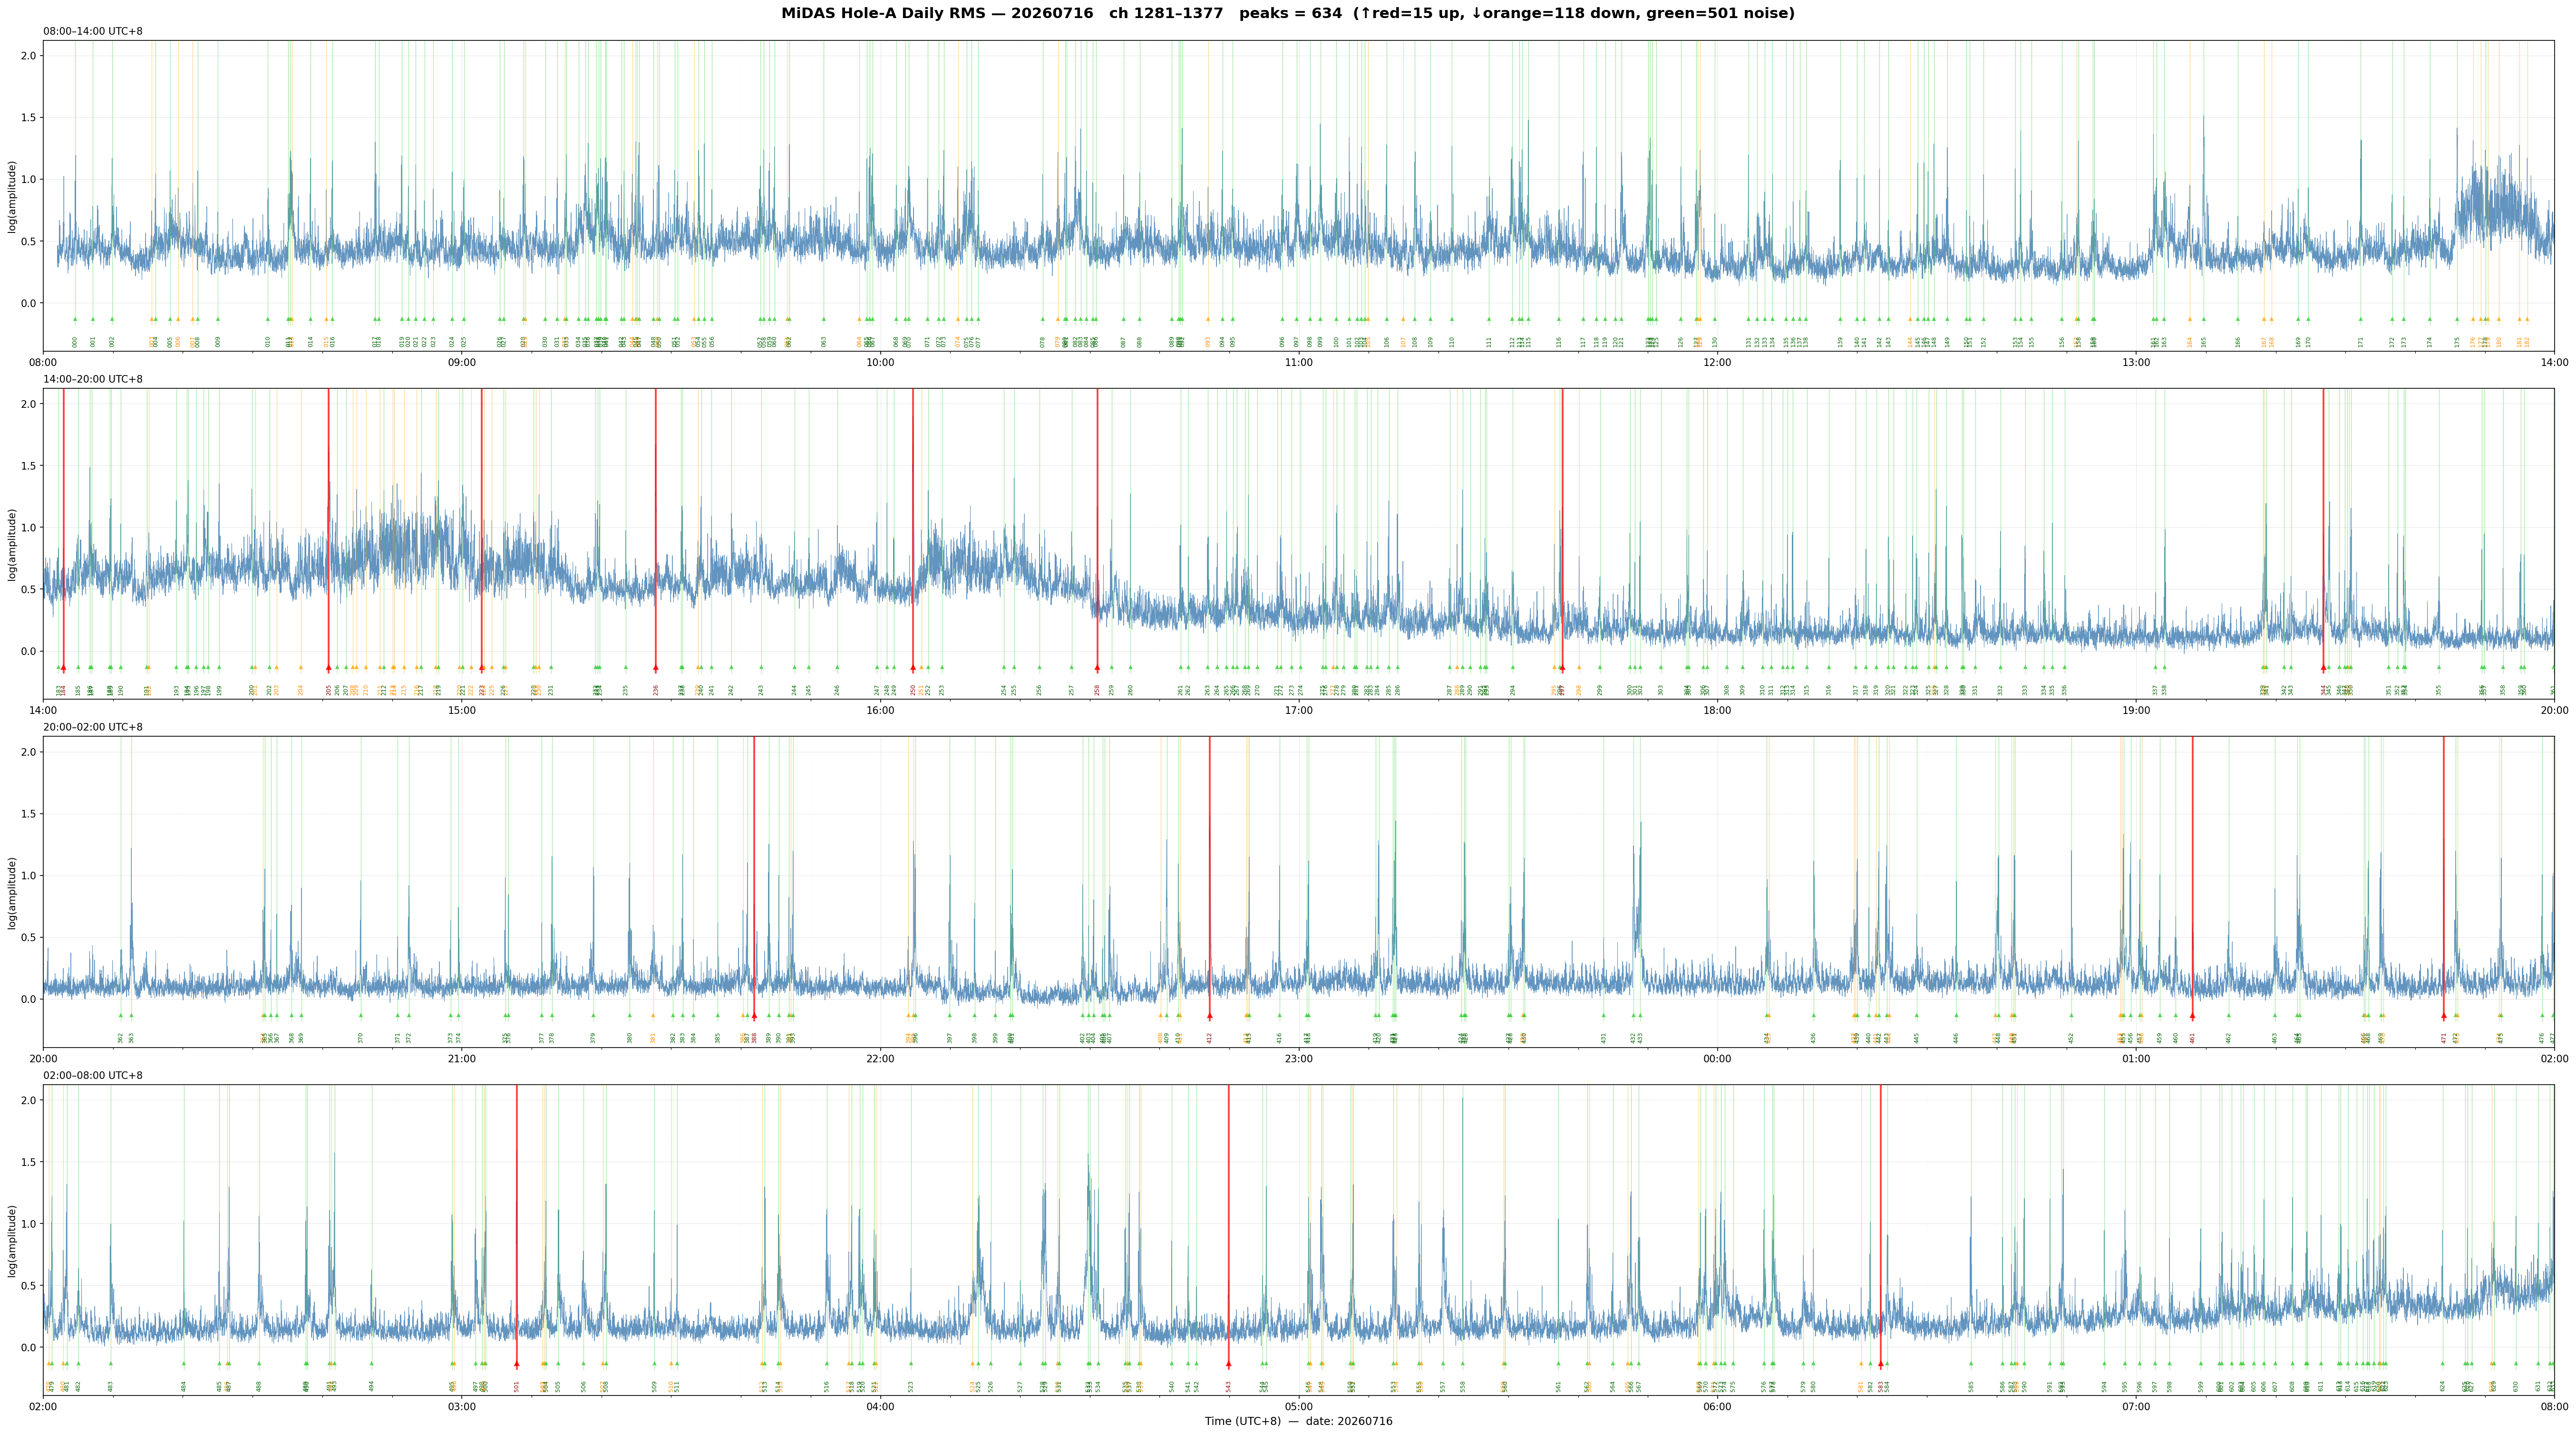This screenshot has height=1434, width=2576.
Task: Click the 0.0 y-tick of the 08:00–14:00 panel
Action: click(x=29, y=304)
